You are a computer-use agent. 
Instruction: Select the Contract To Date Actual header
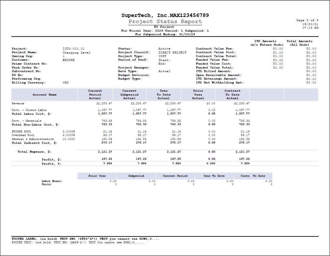[x=232, y=95]
